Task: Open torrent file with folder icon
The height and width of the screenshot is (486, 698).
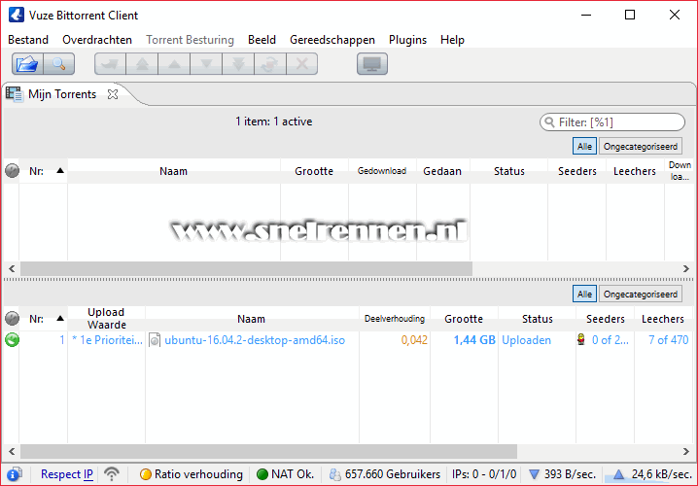Action: (27, 64)
